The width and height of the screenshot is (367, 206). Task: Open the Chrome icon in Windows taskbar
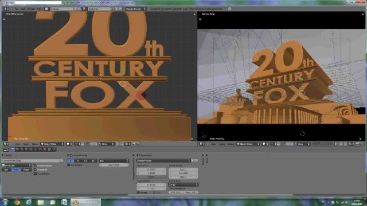(17, 202)
